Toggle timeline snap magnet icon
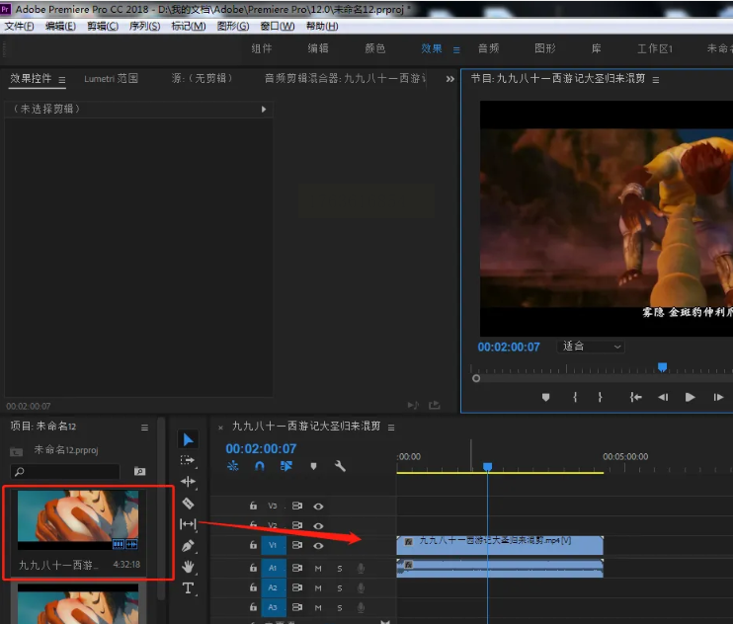Screen dimensions: 733x624 [x=260, y=466]
